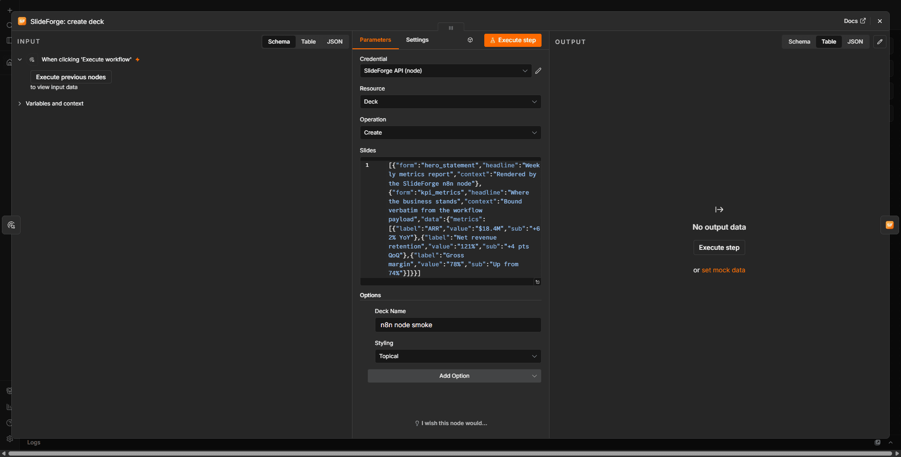Switch Input view to Schema
This screenshot has width=901, height=457.
click(x=279, y=42)
